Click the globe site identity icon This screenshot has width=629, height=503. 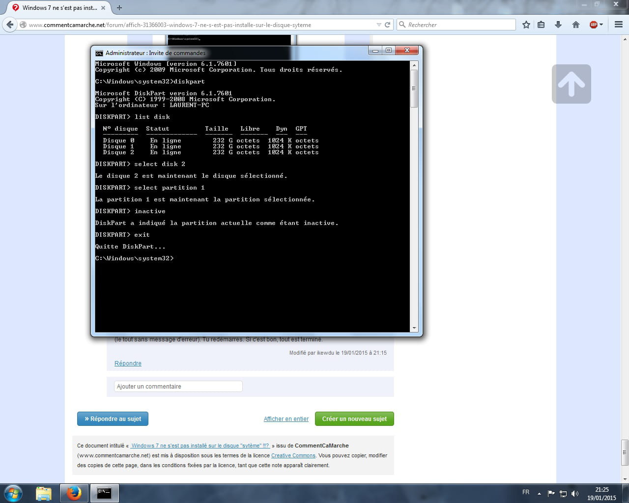[23, 25]
